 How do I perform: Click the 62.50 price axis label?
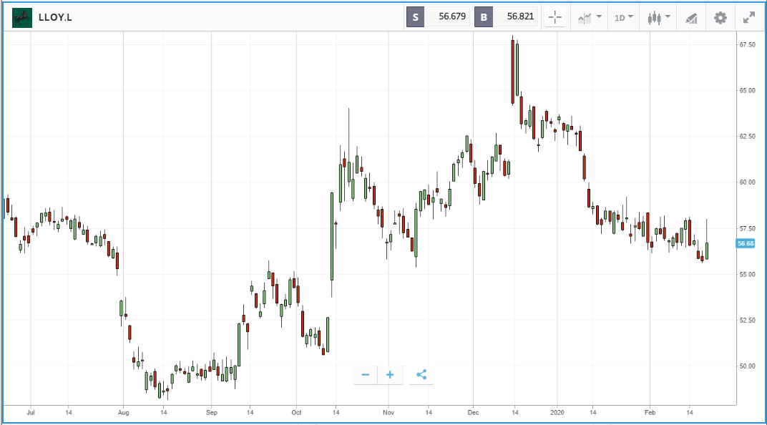pyautogui.click(x=747, y=137)
